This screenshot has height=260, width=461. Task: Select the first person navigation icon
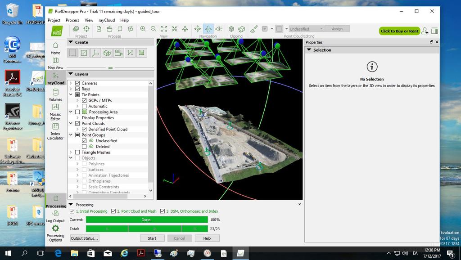point(219,29)
